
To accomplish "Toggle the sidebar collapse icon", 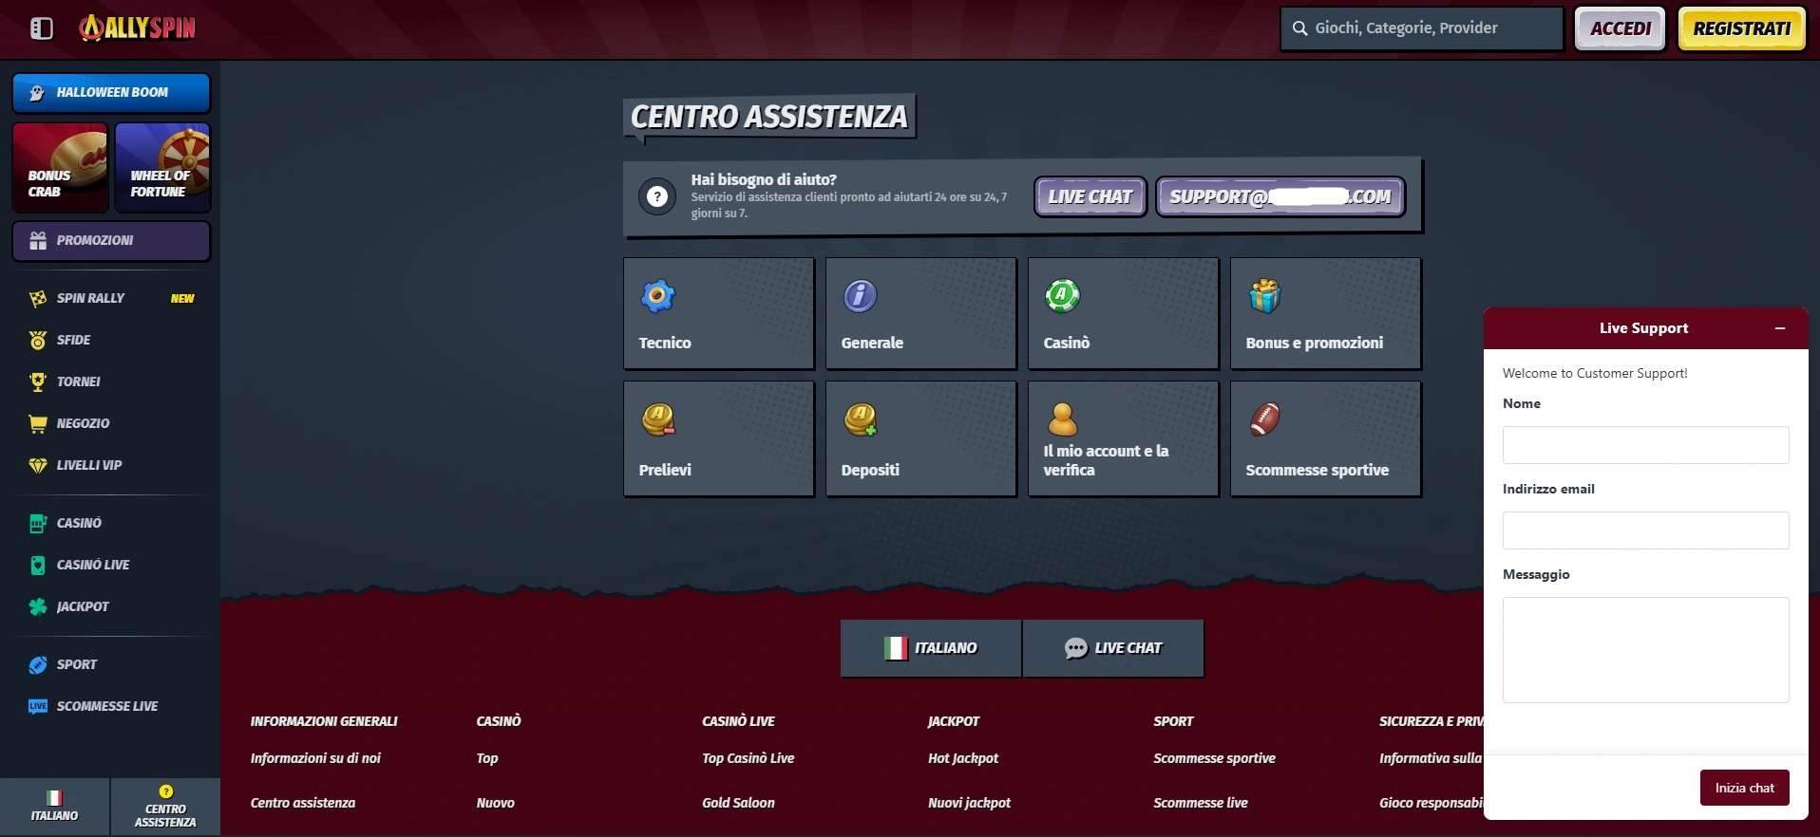I will point(42,28).
